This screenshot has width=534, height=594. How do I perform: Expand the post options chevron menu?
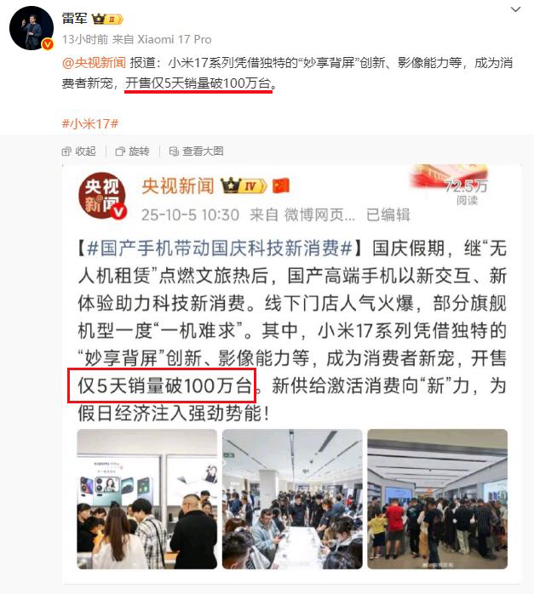pos(516,9)
